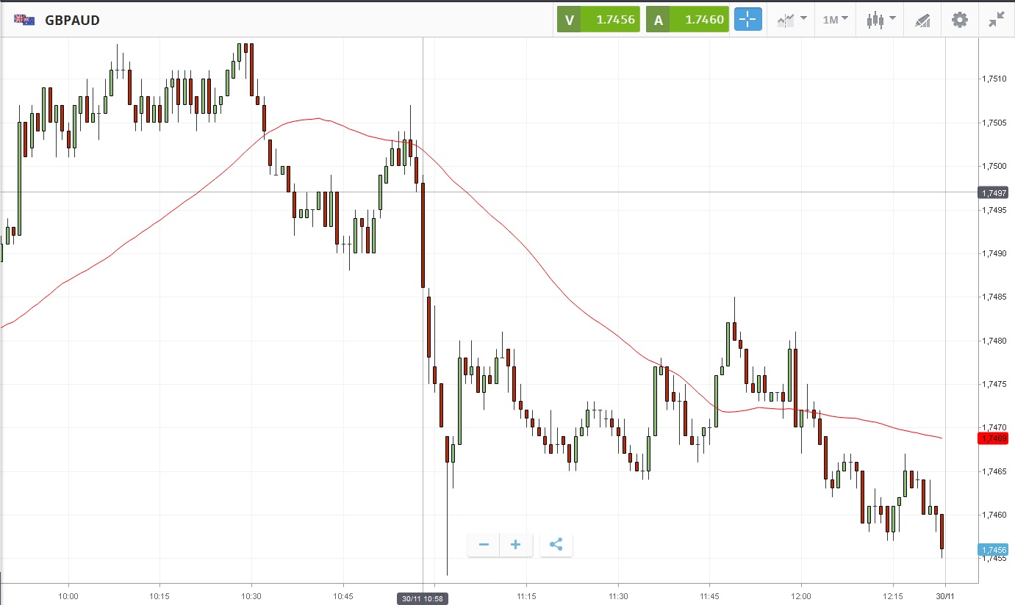Click the collapse chart icon
Image resolution: width=1015 pixels, height=605 pixels.
[996, 20]
